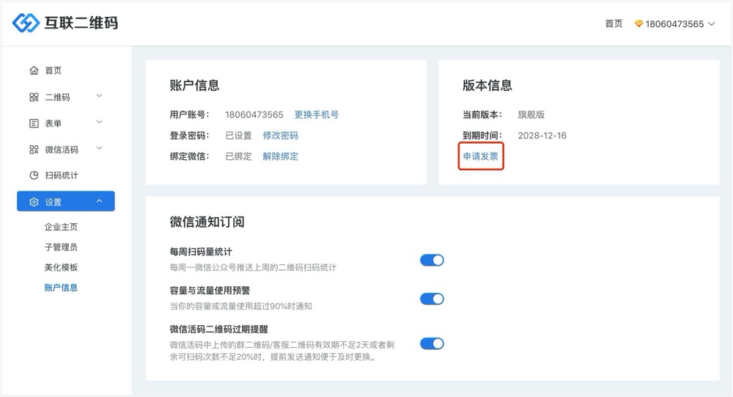Click the 当你的容量或流量使用超过90%时通知 description
Image resolution: width=733 pixels, height=397 pixels.
tap(240, 306)
